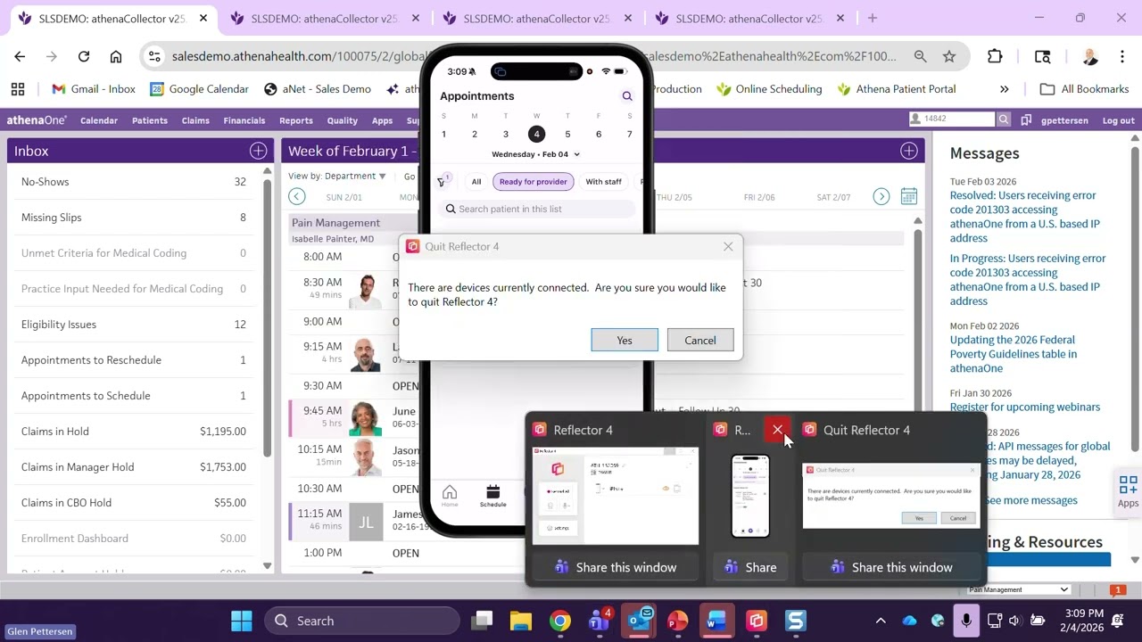
Task: Click plus icon in Week of February header
Action: point(909,151)
